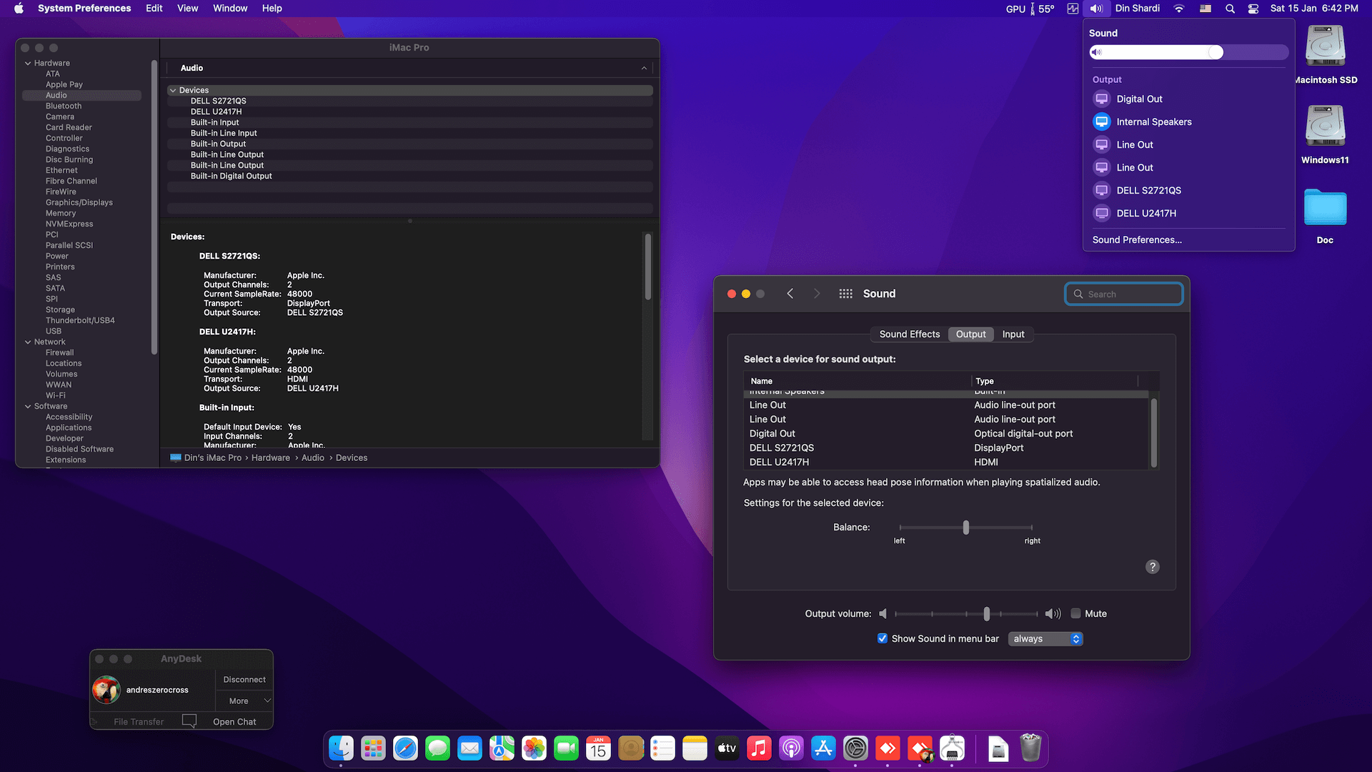The width and height of the screenshot is (1372, 772).
Task: Open the Sound volume icon in menu bar
Action: point(1095,8)
